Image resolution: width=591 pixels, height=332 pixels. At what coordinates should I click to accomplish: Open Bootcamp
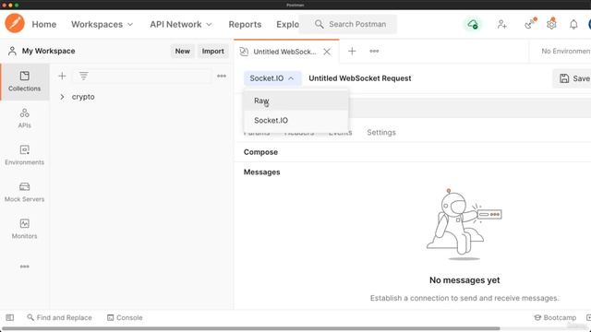(555, 317)
